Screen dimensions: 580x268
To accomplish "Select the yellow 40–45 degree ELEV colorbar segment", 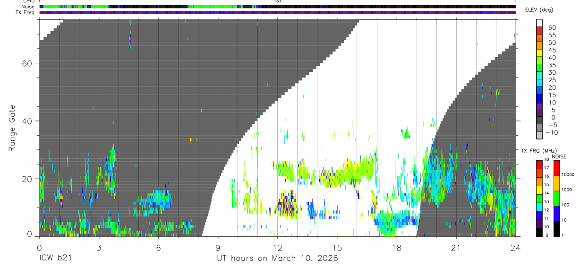I will [x=539, y=54].
